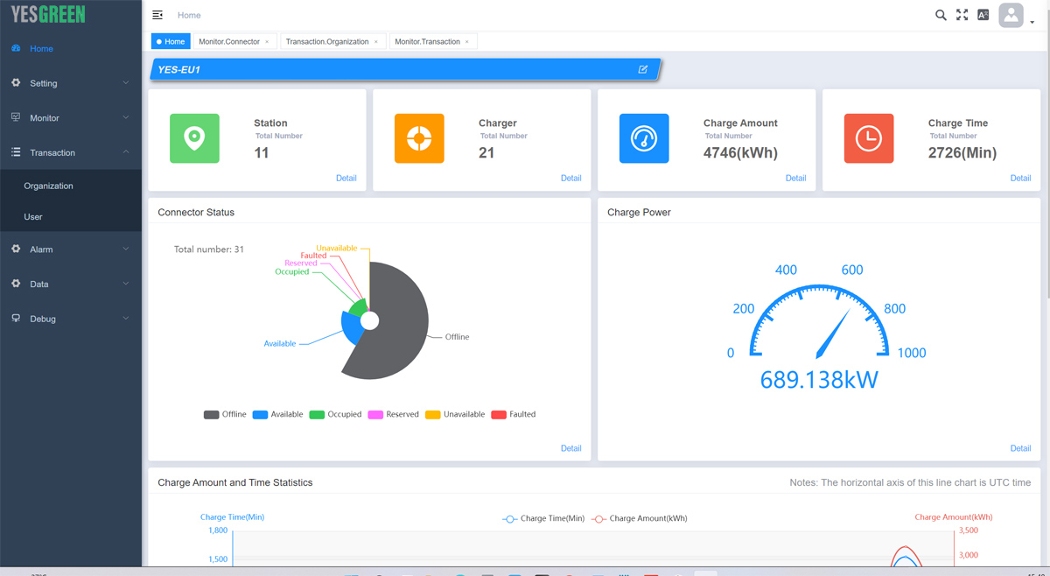The height and width of the screenshot is (576, 1050).
Task: Switch to Transaction.Organization tab
Action: [326, 41]
